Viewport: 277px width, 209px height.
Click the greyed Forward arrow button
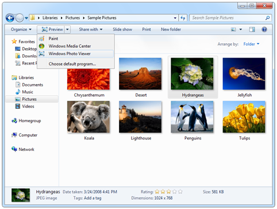(x=20, y=18)
